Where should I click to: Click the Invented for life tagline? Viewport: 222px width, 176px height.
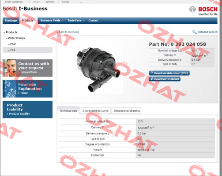pos(208,14)
